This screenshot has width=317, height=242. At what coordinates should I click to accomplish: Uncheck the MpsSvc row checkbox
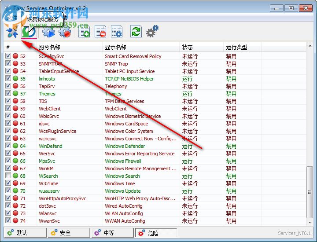[x=8, y=161]
